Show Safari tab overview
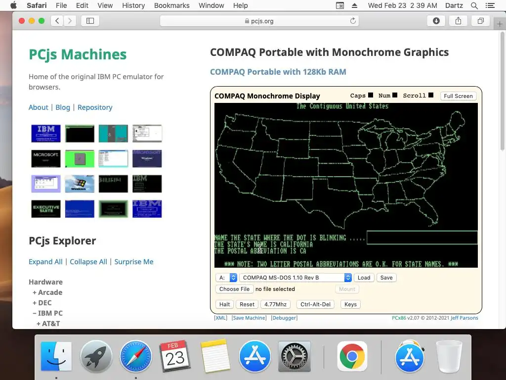Viewport: 506px width, 380px height. 480,21
